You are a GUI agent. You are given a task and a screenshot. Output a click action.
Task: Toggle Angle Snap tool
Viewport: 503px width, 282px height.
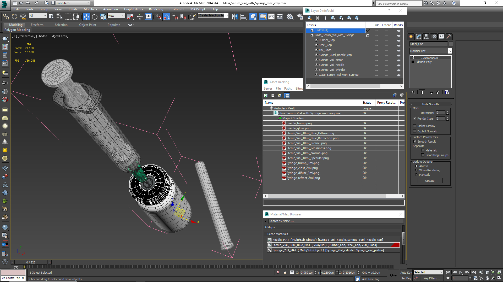click(x=166, y=17)
